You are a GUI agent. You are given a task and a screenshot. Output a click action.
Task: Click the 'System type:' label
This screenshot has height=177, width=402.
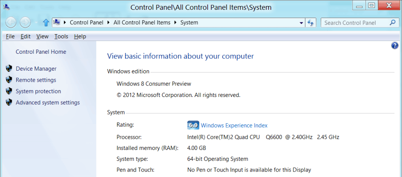coord(132,159)
